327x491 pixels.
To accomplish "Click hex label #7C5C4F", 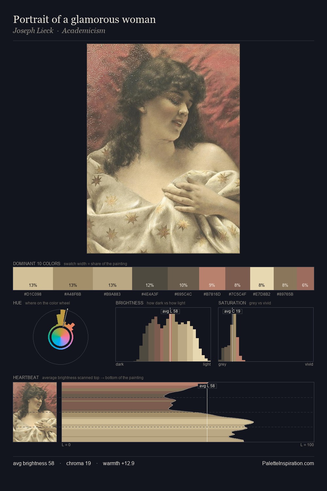I will [x=237, y=294].
